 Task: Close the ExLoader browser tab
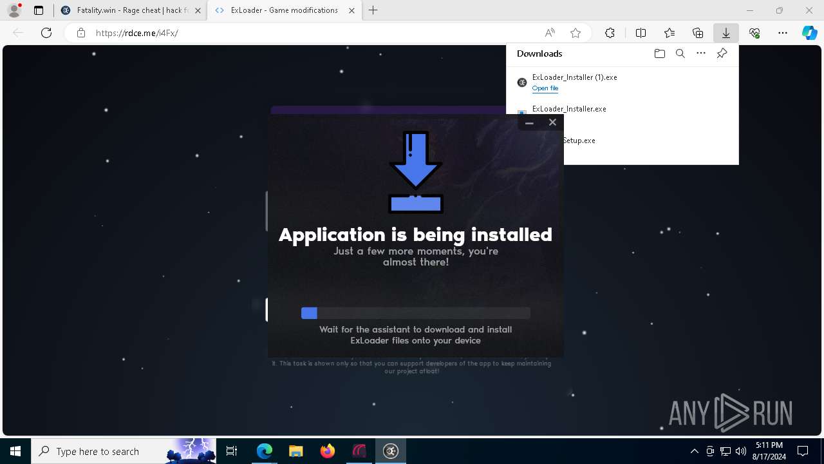click(351, 10)
